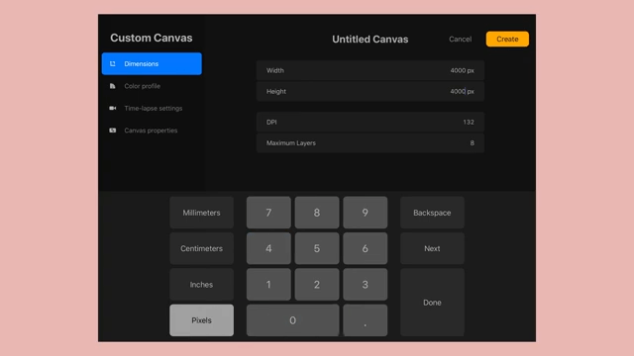Open the Canvas properties section
The image size is (634, 356).
tap(152, 131)
